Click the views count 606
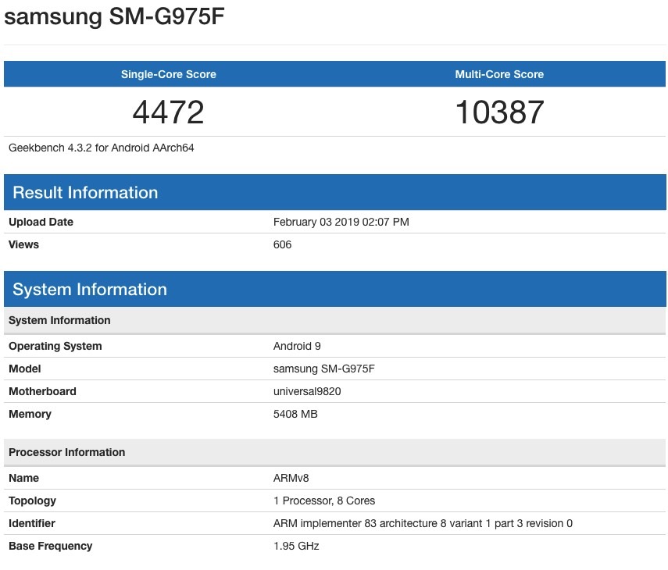The width and height of the screenshot is (668, 570). click(x=283, y=244)
